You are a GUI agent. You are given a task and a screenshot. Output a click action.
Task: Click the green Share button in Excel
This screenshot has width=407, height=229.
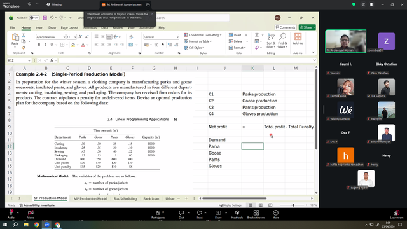(307, 27)
